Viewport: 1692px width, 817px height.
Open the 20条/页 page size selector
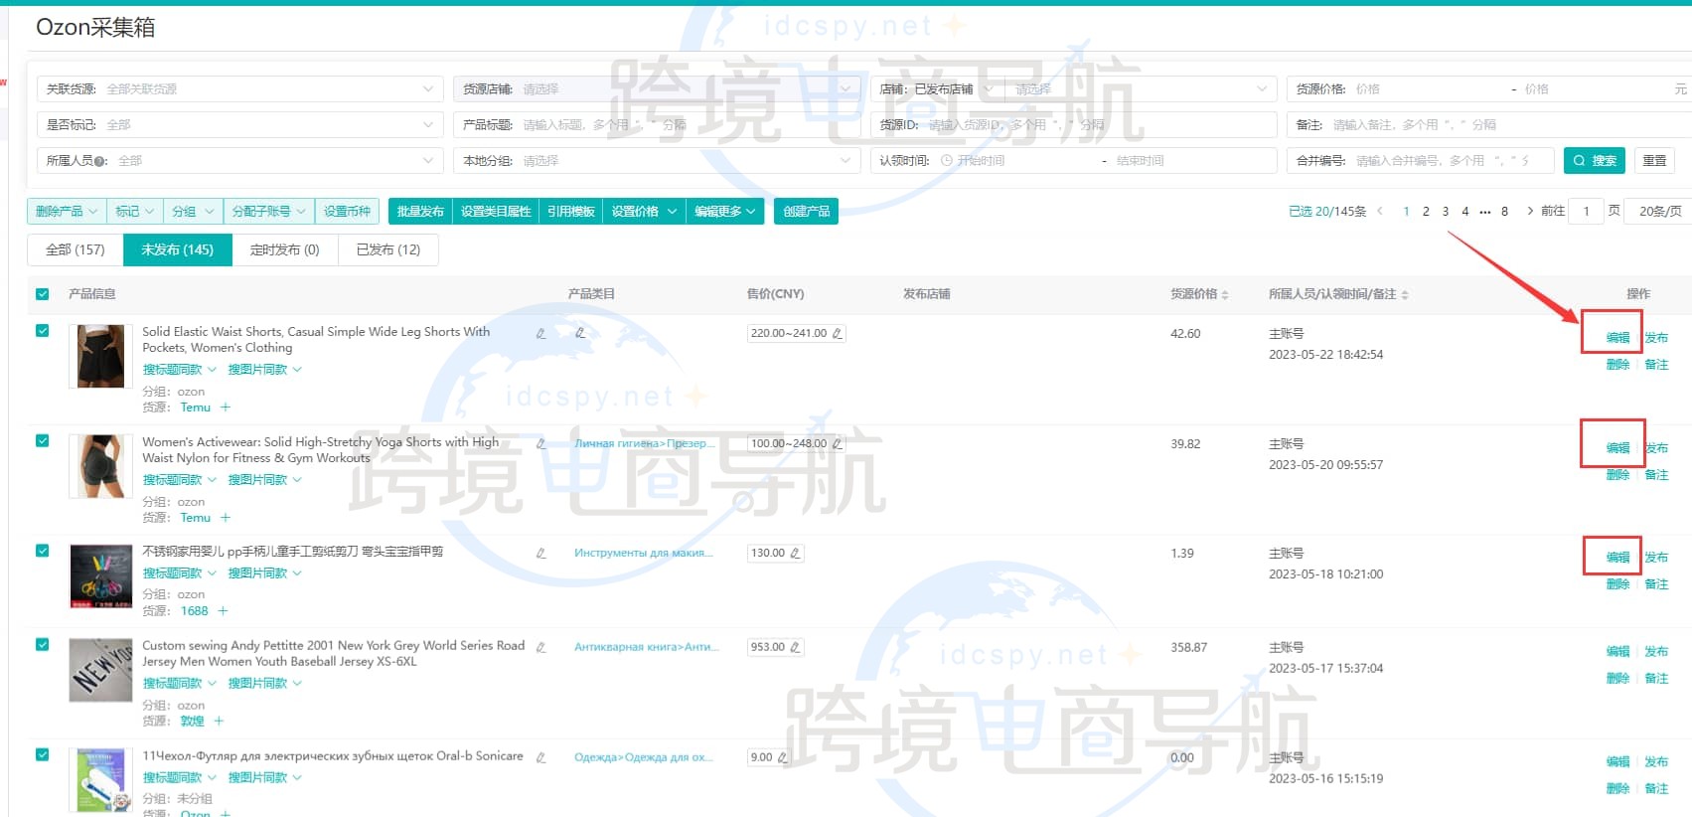tap(1659, 212)
